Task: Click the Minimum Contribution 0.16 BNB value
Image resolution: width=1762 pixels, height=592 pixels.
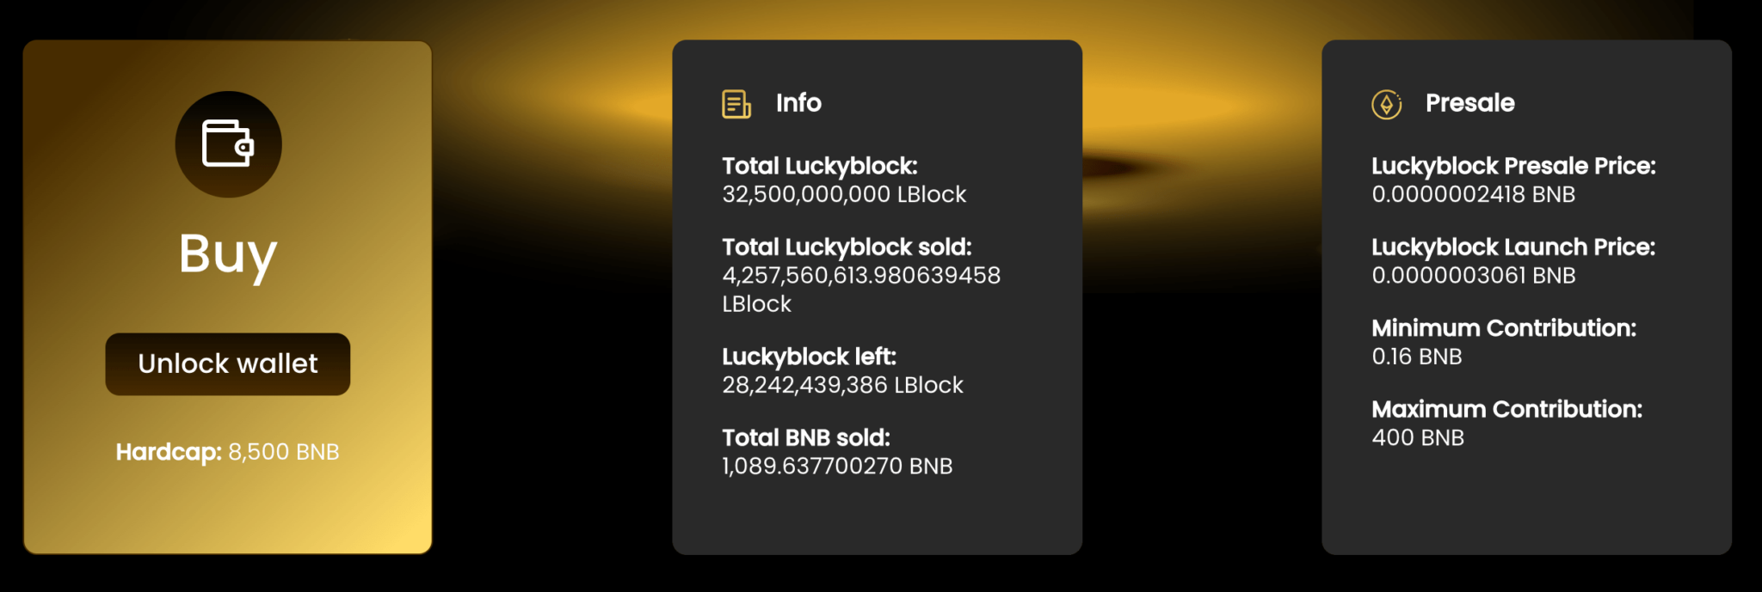Action: (x=1417, y=357)
